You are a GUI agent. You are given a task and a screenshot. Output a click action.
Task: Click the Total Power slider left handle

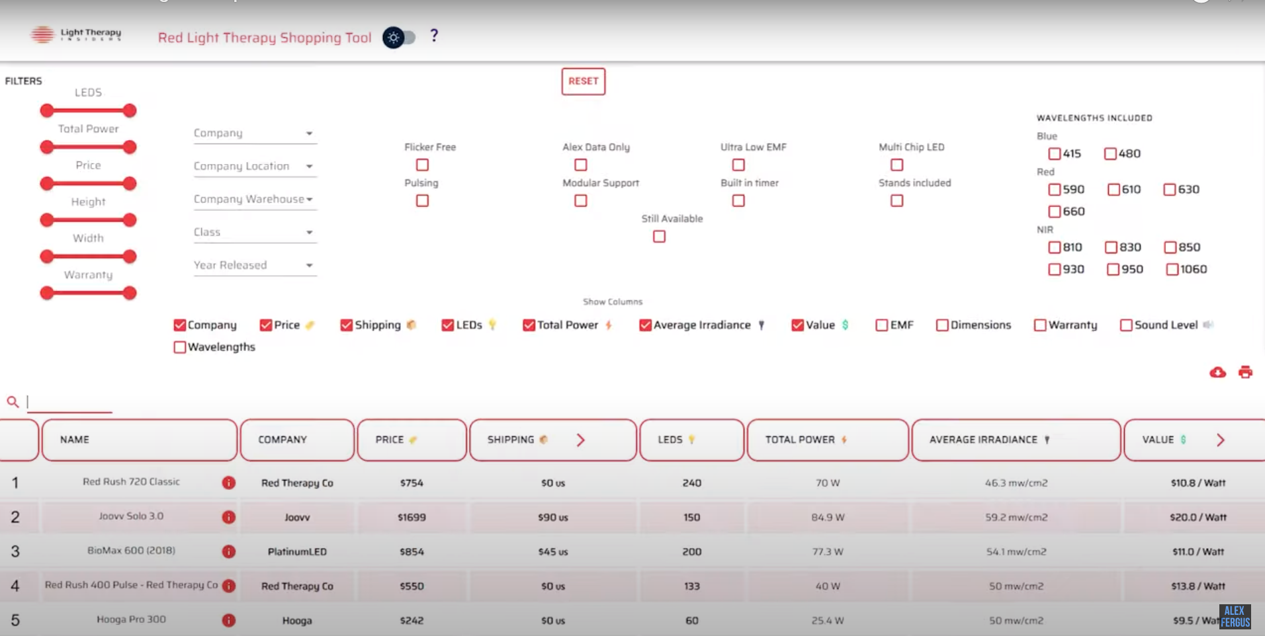pyautogui.click(x=46, y=147)
